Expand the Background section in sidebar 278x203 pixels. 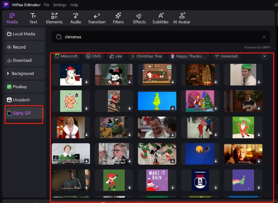click(x=23, y=73)
